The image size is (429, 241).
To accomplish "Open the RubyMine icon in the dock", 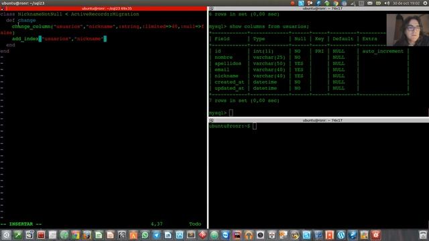I will tap(237, 235).
